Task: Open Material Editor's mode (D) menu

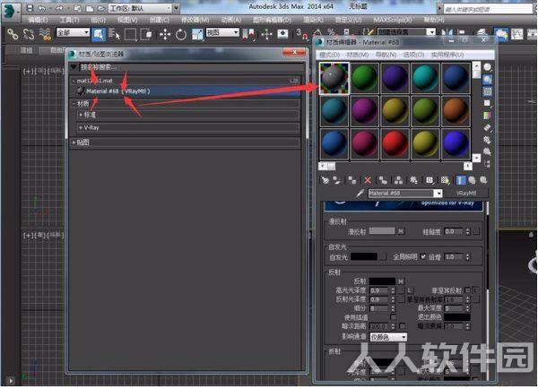Action: (329, 55)
